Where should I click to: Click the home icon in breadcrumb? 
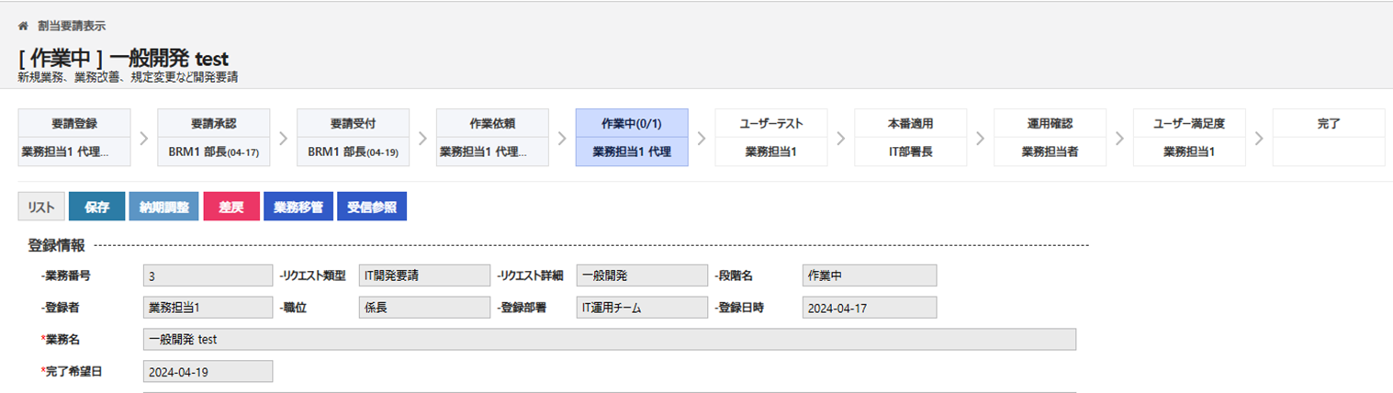[x=23, y=26]
